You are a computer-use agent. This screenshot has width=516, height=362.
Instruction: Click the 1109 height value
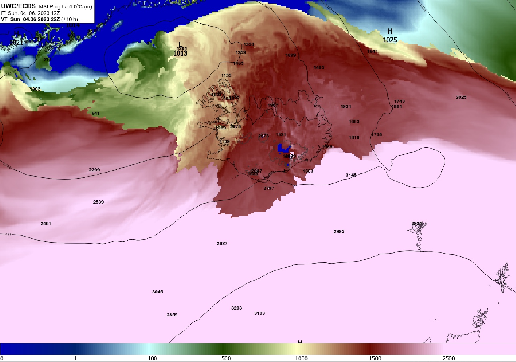coord(225,141)
